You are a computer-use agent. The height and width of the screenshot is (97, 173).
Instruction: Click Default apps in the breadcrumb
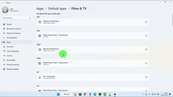tap(58, 9)
